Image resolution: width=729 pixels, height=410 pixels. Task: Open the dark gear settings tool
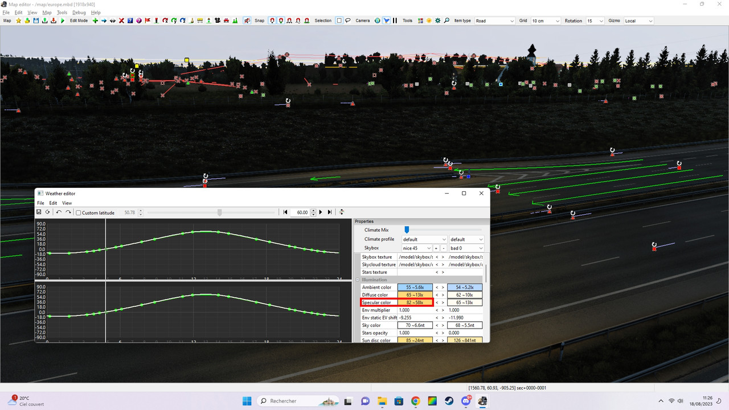point(437,20)
